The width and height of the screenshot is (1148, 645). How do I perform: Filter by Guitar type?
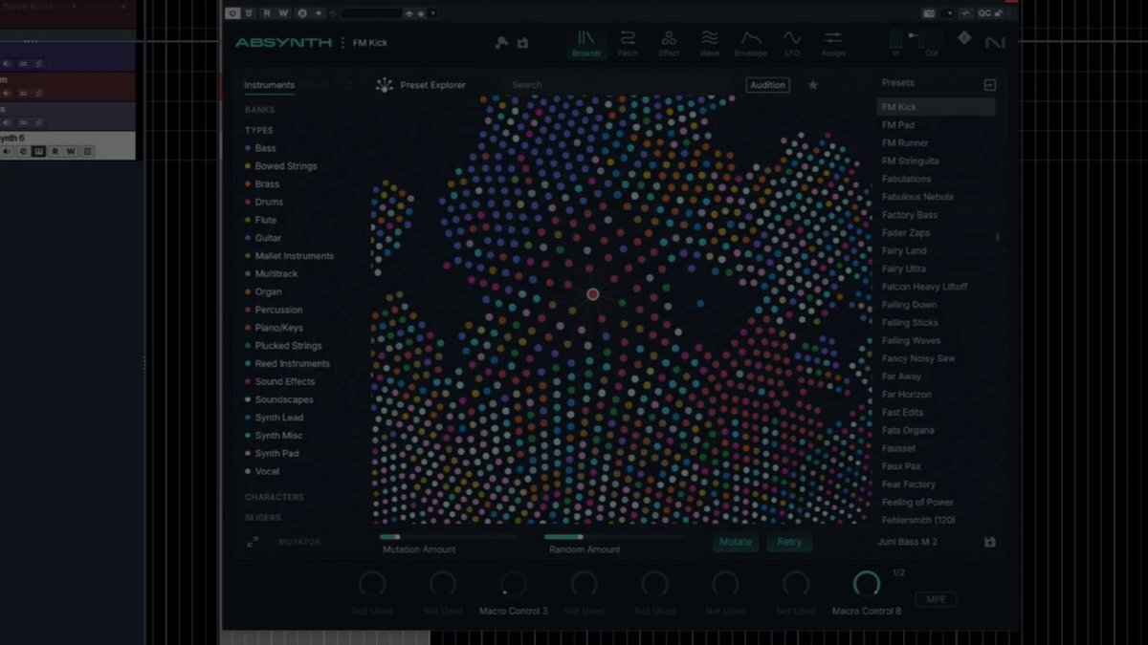tap(263, 238)
